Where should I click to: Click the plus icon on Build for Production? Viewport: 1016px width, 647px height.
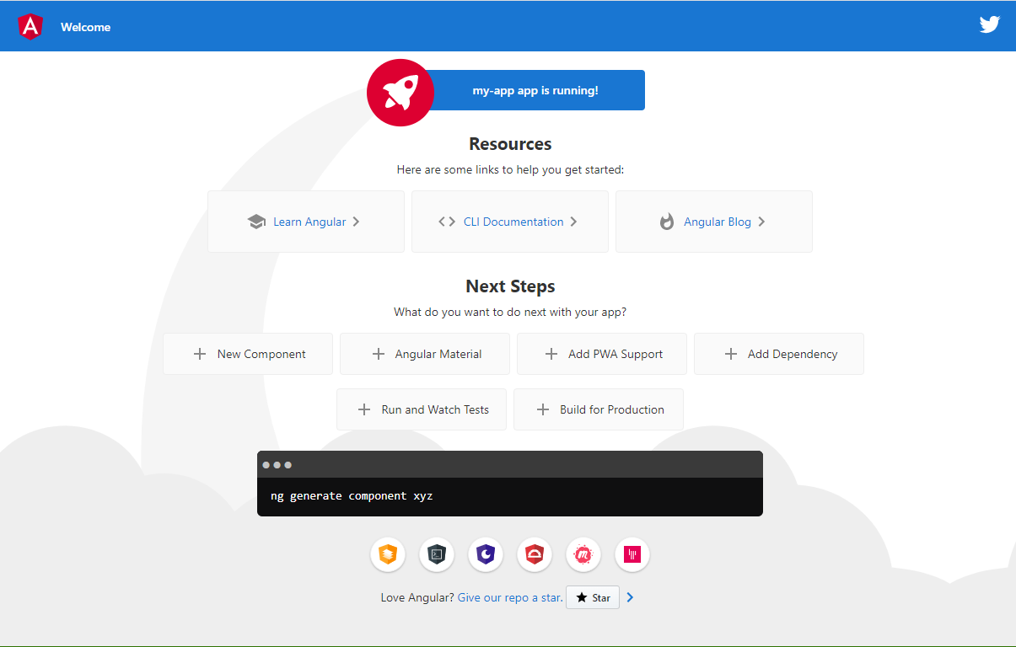coord(543,409)
